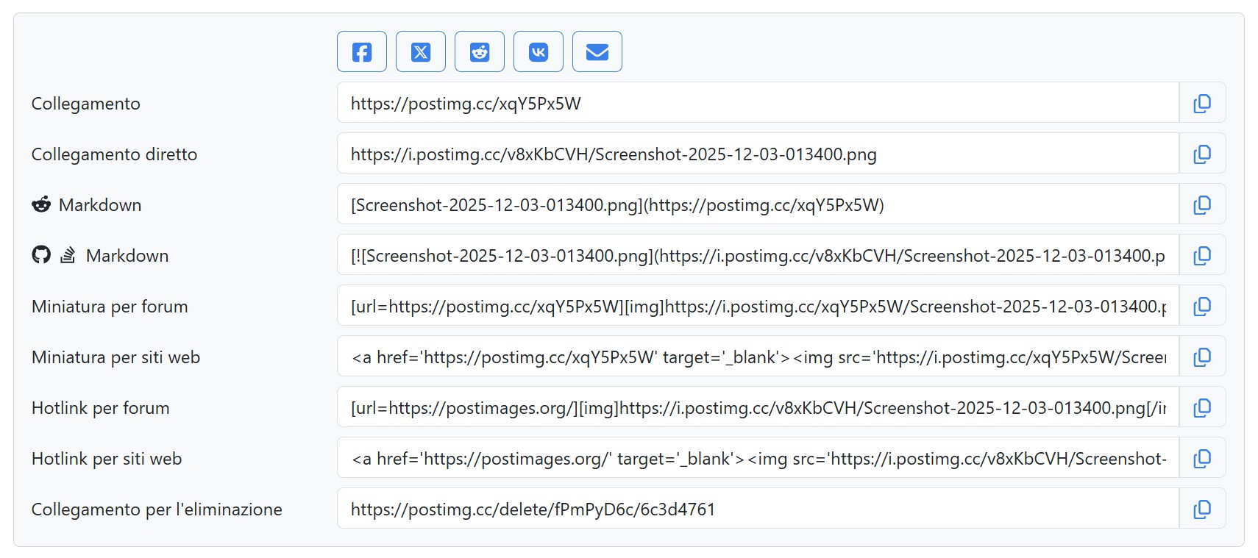Focus the Reddit Markdown text field
The height and width of the screenshot is (558, 1258).
758,204
